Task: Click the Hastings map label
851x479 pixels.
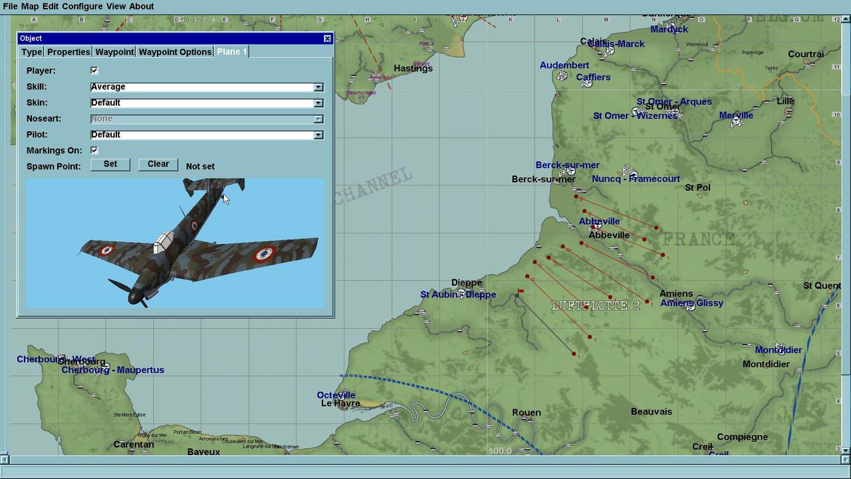Action: (x=413, y=69)
